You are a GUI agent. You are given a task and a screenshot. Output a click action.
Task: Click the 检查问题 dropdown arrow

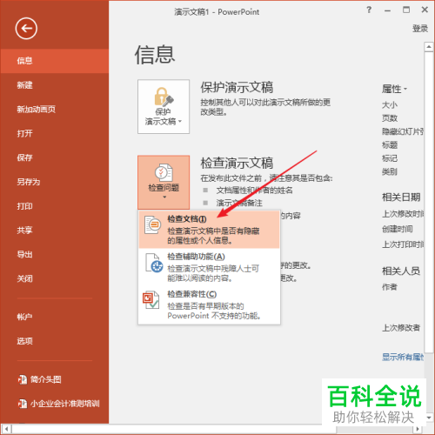[x=164, y=197]
